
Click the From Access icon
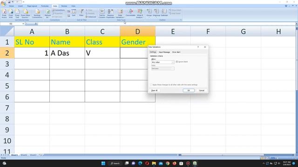pyautogui.click(x=4, y=13)
